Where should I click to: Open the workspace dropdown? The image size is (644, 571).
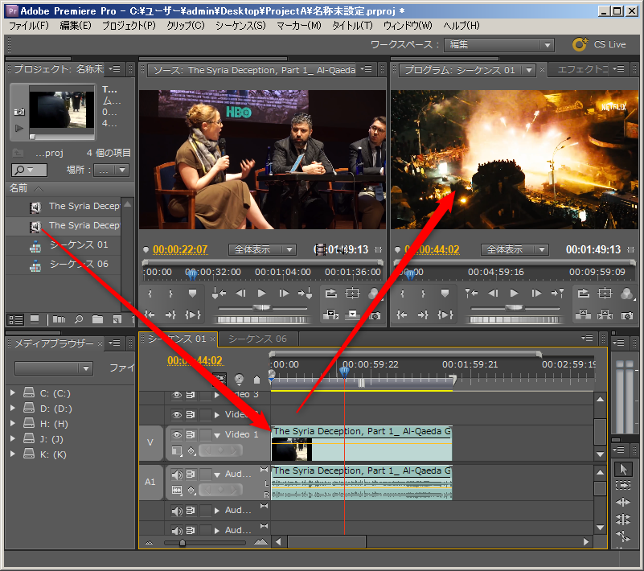point(499,44)
